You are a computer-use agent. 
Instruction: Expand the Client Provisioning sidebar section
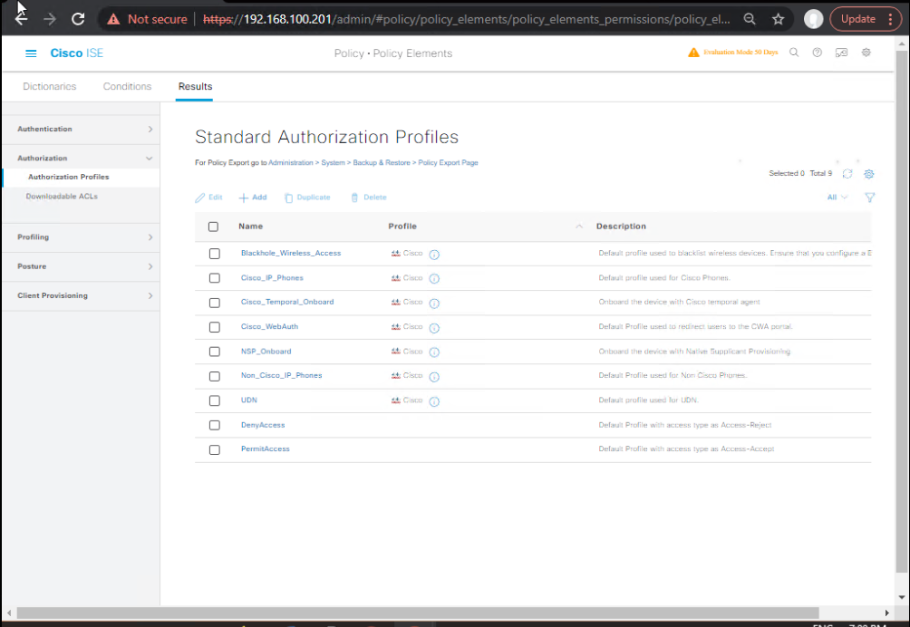point(150,295)
